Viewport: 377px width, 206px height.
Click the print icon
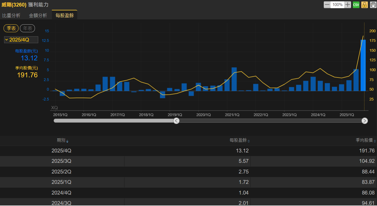pyautogui.click(x=373, y=5)
